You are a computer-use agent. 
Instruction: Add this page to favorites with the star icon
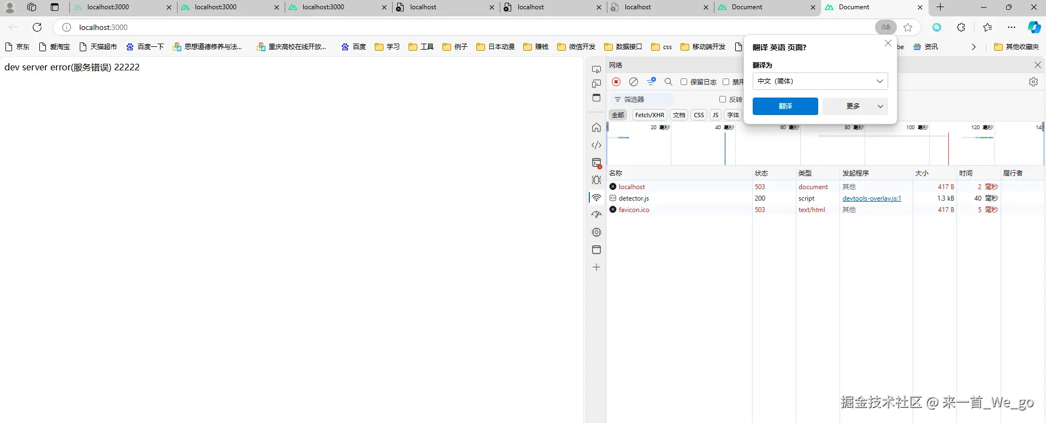click(x=908, y=27)
